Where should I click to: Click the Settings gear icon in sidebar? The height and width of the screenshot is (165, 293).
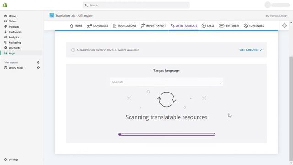point(5,159)
